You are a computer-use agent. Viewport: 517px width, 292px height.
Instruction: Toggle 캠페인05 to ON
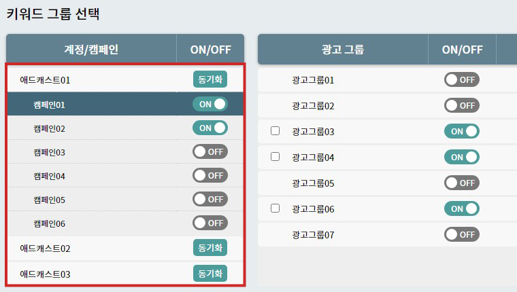210,199
